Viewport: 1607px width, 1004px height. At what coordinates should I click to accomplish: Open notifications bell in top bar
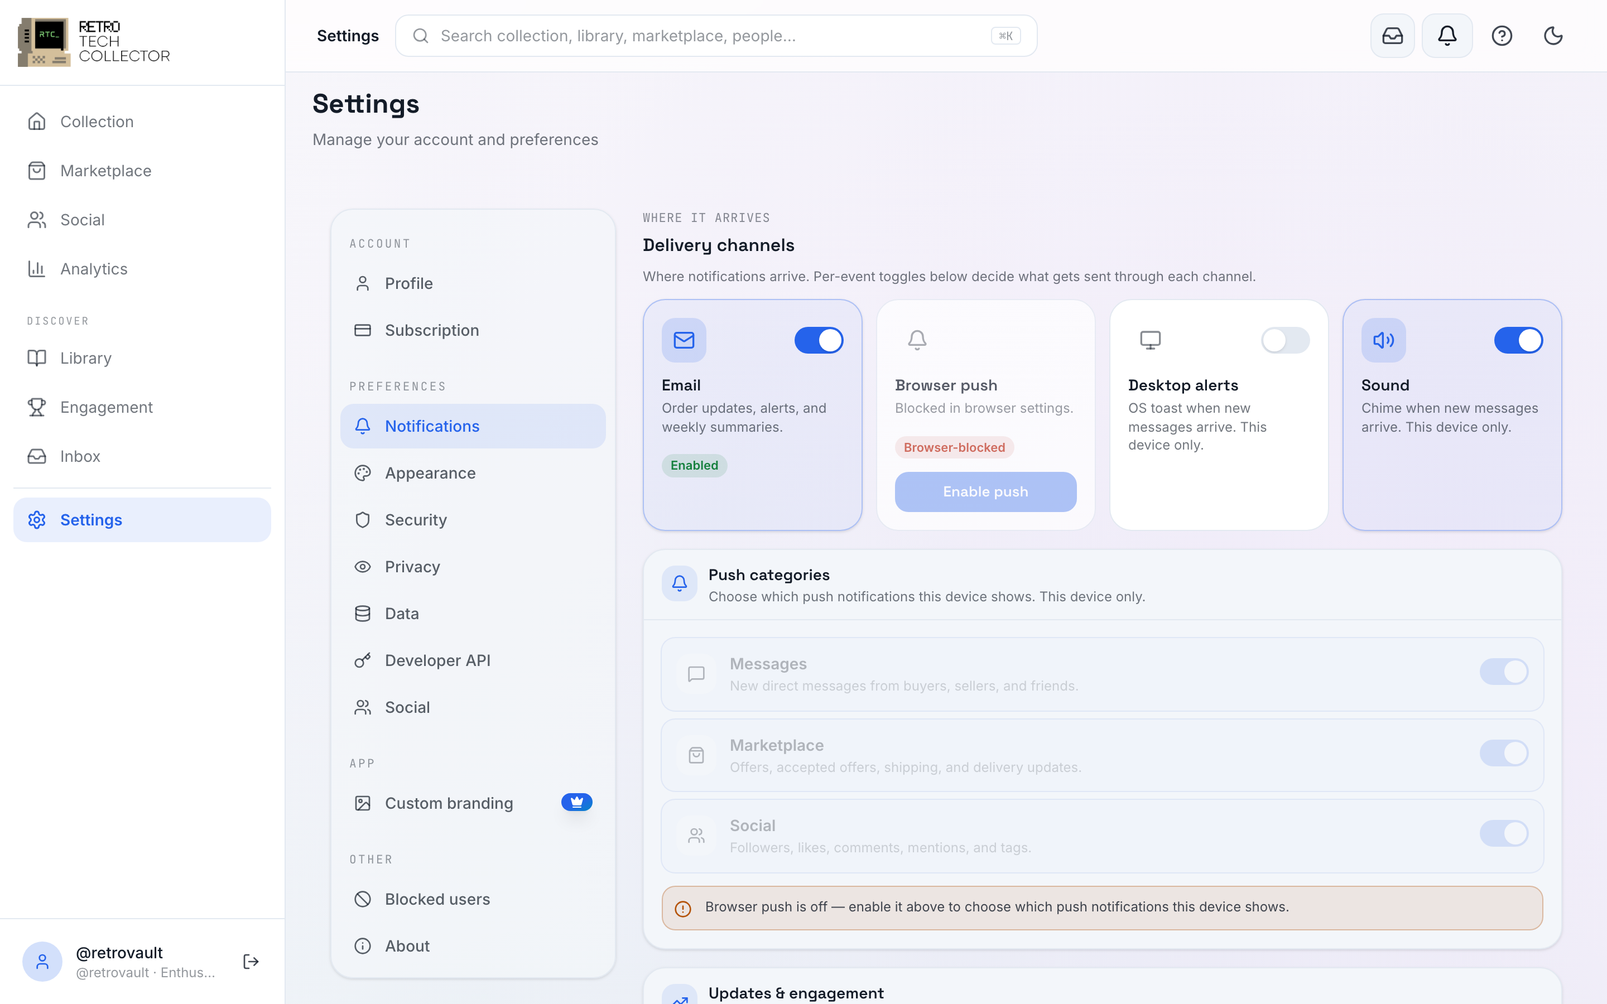(x=1447, y=36)
